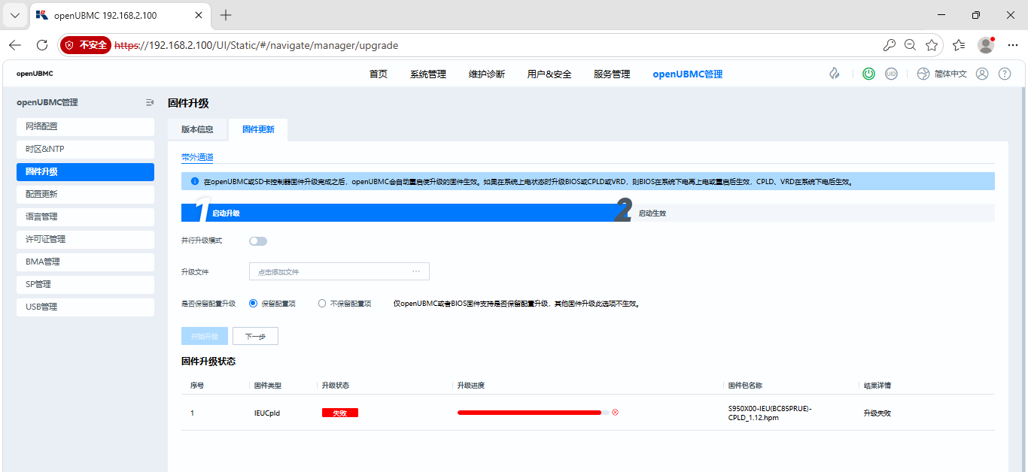Image resolution: width=1028 pixels, height=472 pixels.
Task: Open the help question mark icon
Action: pyautogui.click(x=1005, y=74)
